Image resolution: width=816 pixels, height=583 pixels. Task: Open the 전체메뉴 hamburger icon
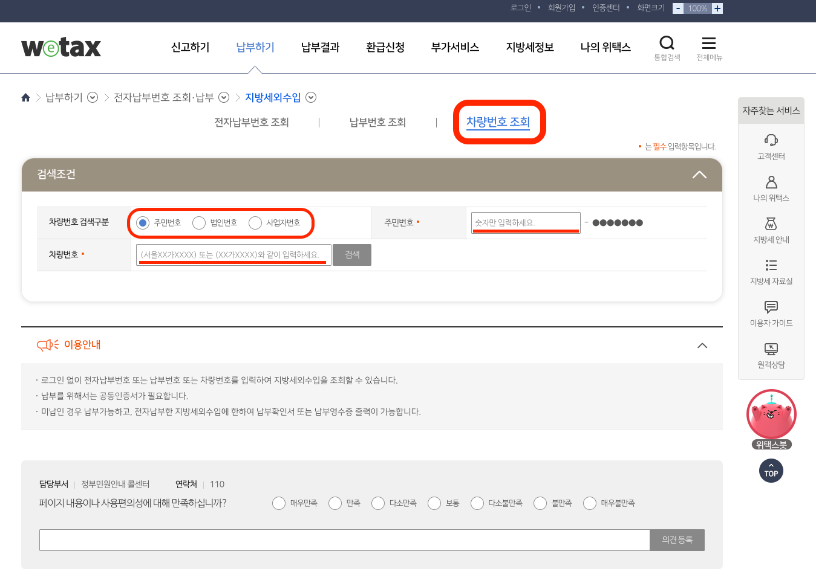708,43
